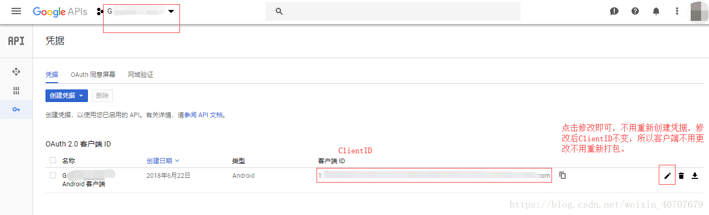Copy the client ID with copy icon
The height and width of the screenshot is (215, 709).
[562, 175]
